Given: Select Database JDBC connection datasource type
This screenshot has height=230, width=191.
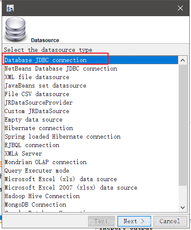Looking at the screenshot, I should point(91,60).
